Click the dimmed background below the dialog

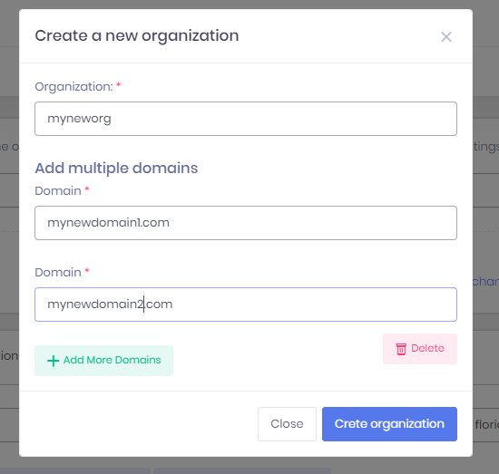249,466
